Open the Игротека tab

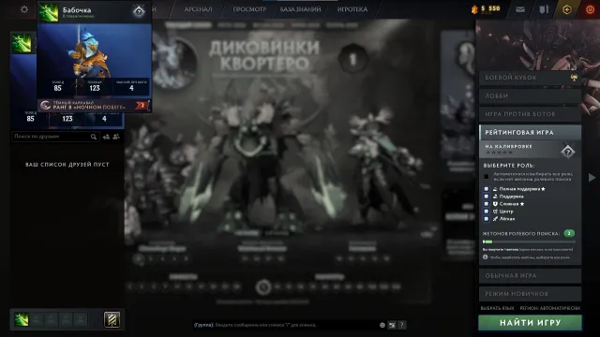[x=352, y=9]
